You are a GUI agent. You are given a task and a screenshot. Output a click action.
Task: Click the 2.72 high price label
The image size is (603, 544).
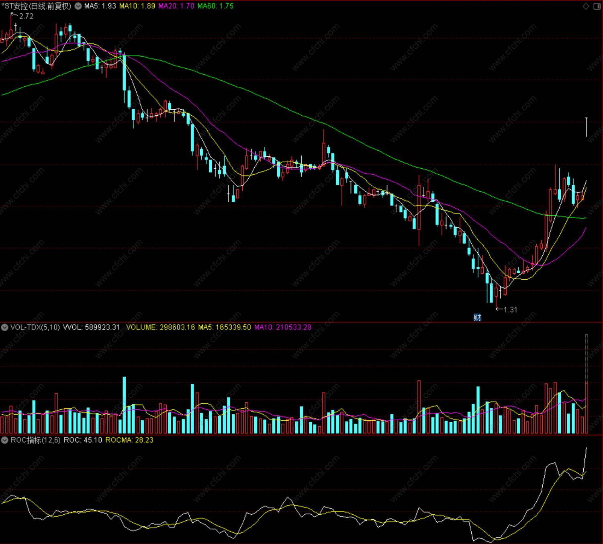tap(27, 16)
